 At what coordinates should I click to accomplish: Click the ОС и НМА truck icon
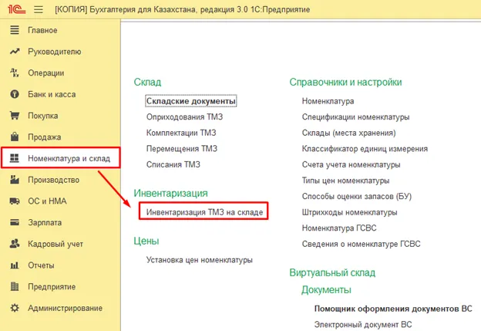15,201
